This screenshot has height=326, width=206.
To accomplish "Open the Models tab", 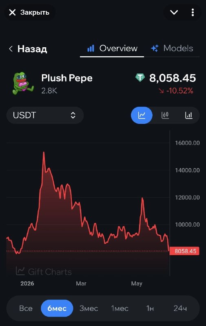I will tap(172, 48).
